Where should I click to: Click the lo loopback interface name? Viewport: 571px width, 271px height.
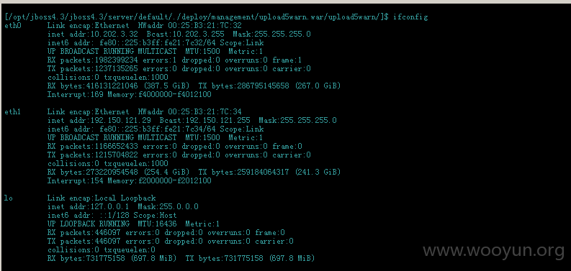9,198
